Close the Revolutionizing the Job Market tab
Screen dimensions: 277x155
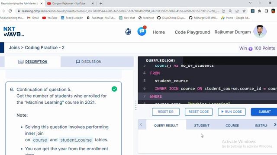click(42, 3)
